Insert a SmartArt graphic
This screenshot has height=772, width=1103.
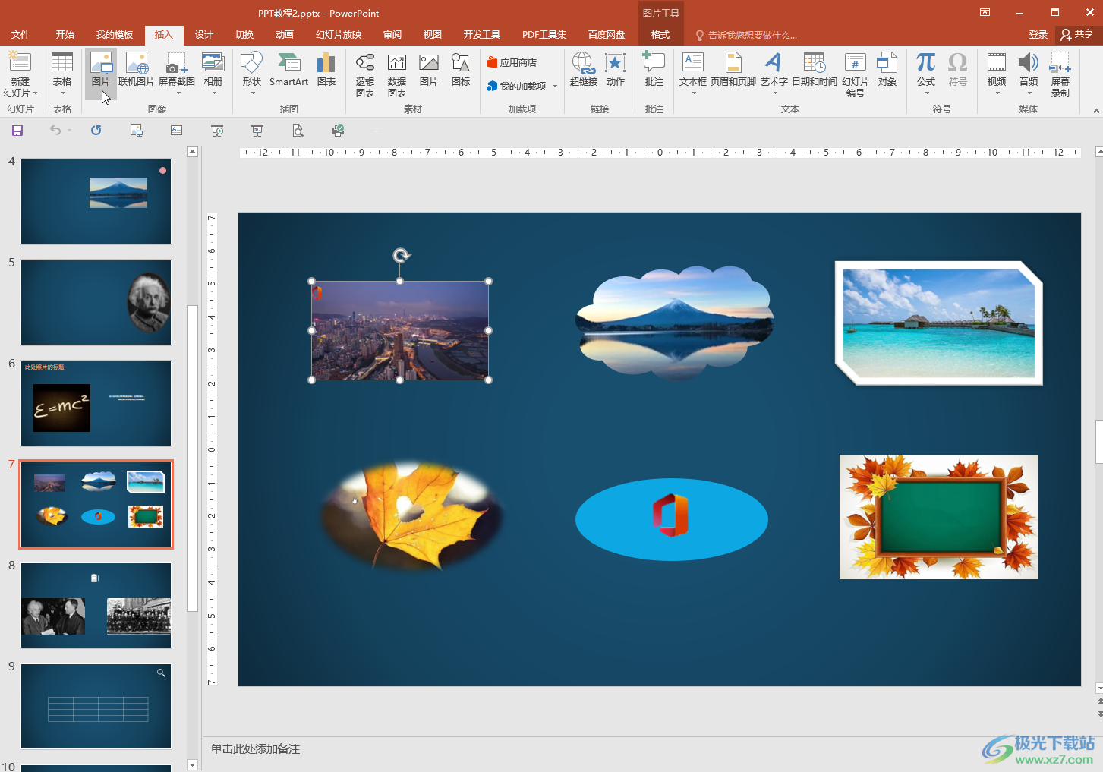[288, 69]
